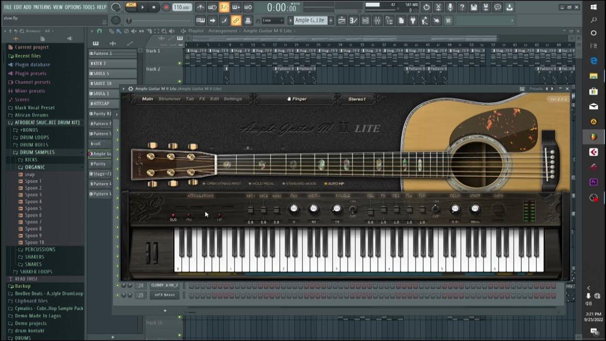Toggle the highlighted link (chain) tool
This screenshot has width=606, height=341.
236,20
